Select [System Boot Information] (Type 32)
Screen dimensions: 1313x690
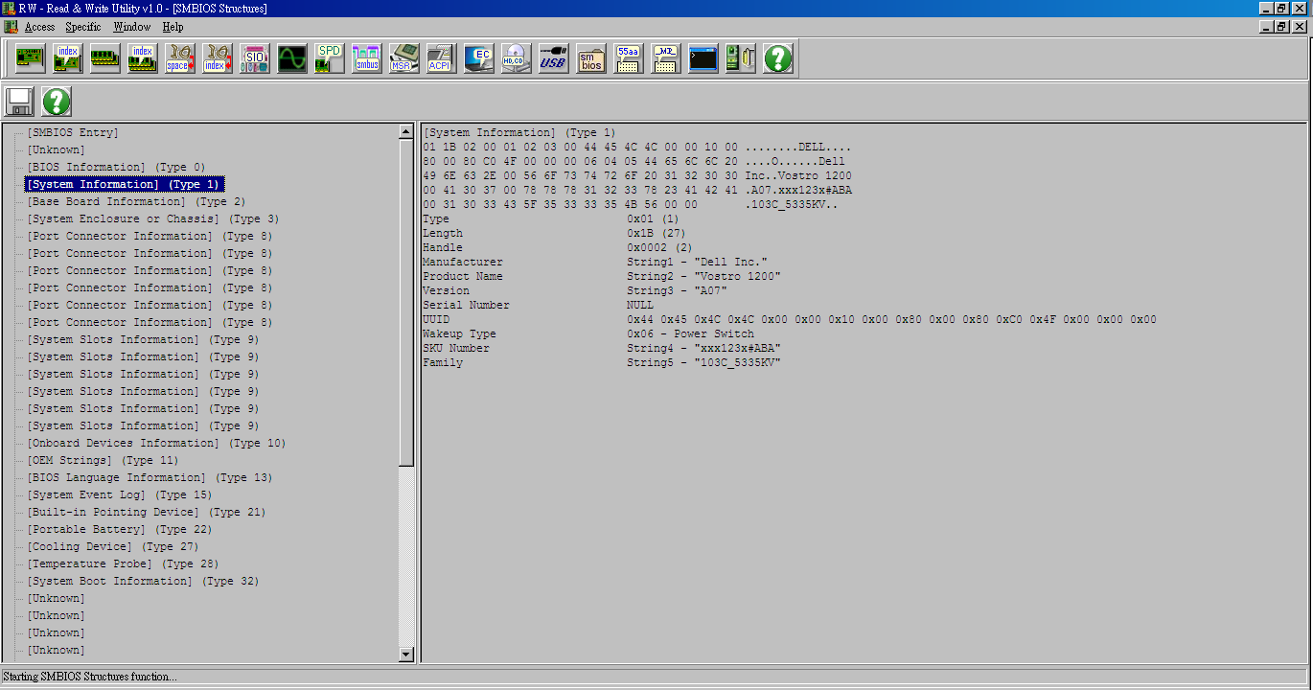coord(143,581)
